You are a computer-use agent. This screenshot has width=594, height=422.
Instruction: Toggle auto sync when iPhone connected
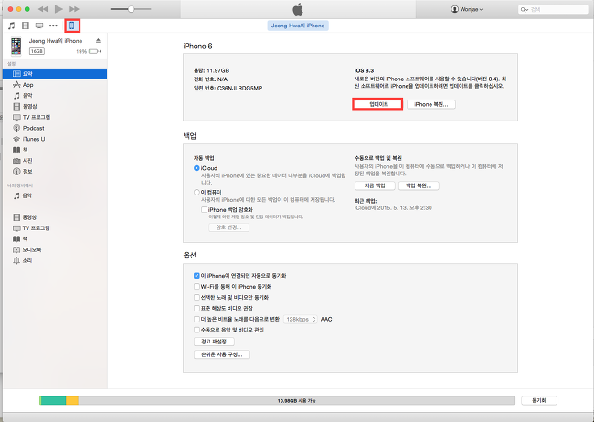pyautogui.click(x=196, y=276)
